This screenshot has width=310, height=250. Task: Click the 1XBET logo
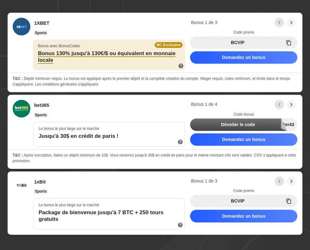pyautogui.click(x=21, y=27)
